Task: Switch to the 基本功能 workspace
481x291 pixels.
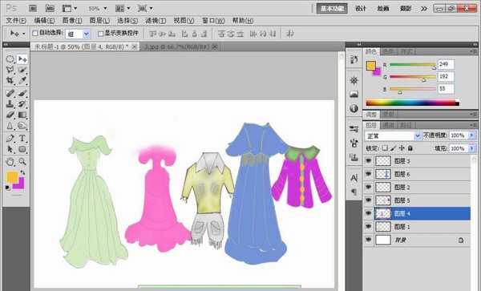Action: (332, 9)
